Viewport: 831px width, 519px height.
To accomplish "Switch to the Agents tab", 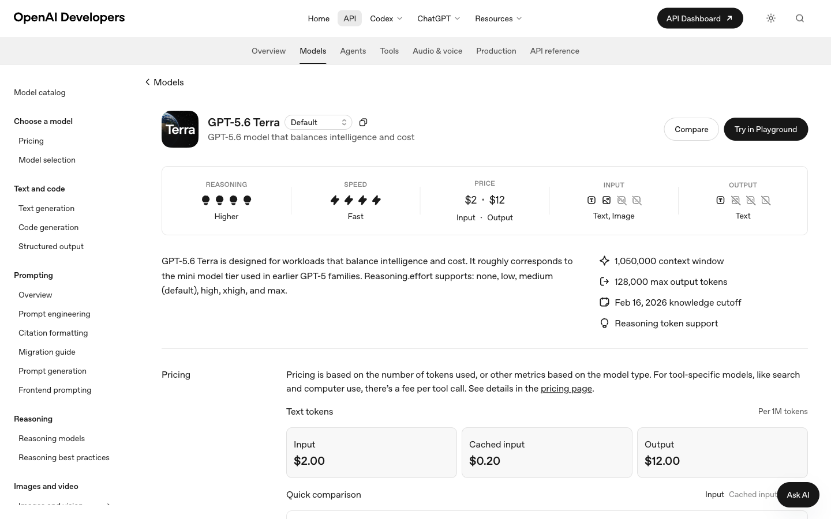I will point(353,51).
